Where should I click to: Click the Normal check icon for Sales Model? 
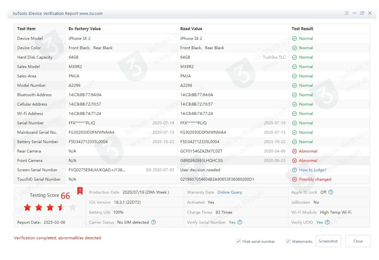pyautogui.click(x=294, y=67)
